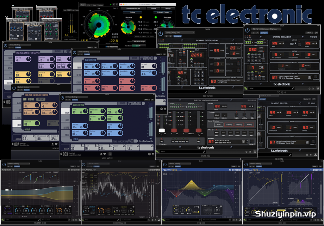Viewport: 324px width, 226px height.
Task: Open settings gear in Brickwall HD footer
Action: 153,220
